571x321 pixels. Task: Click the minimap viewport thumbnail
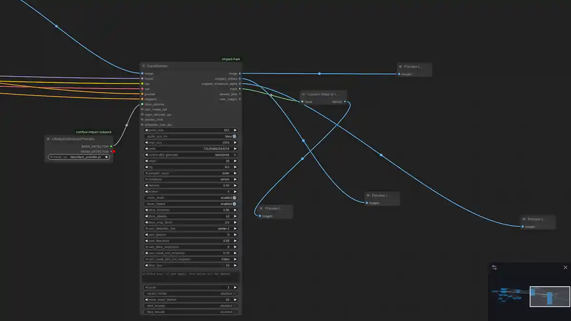pos(550,296)
